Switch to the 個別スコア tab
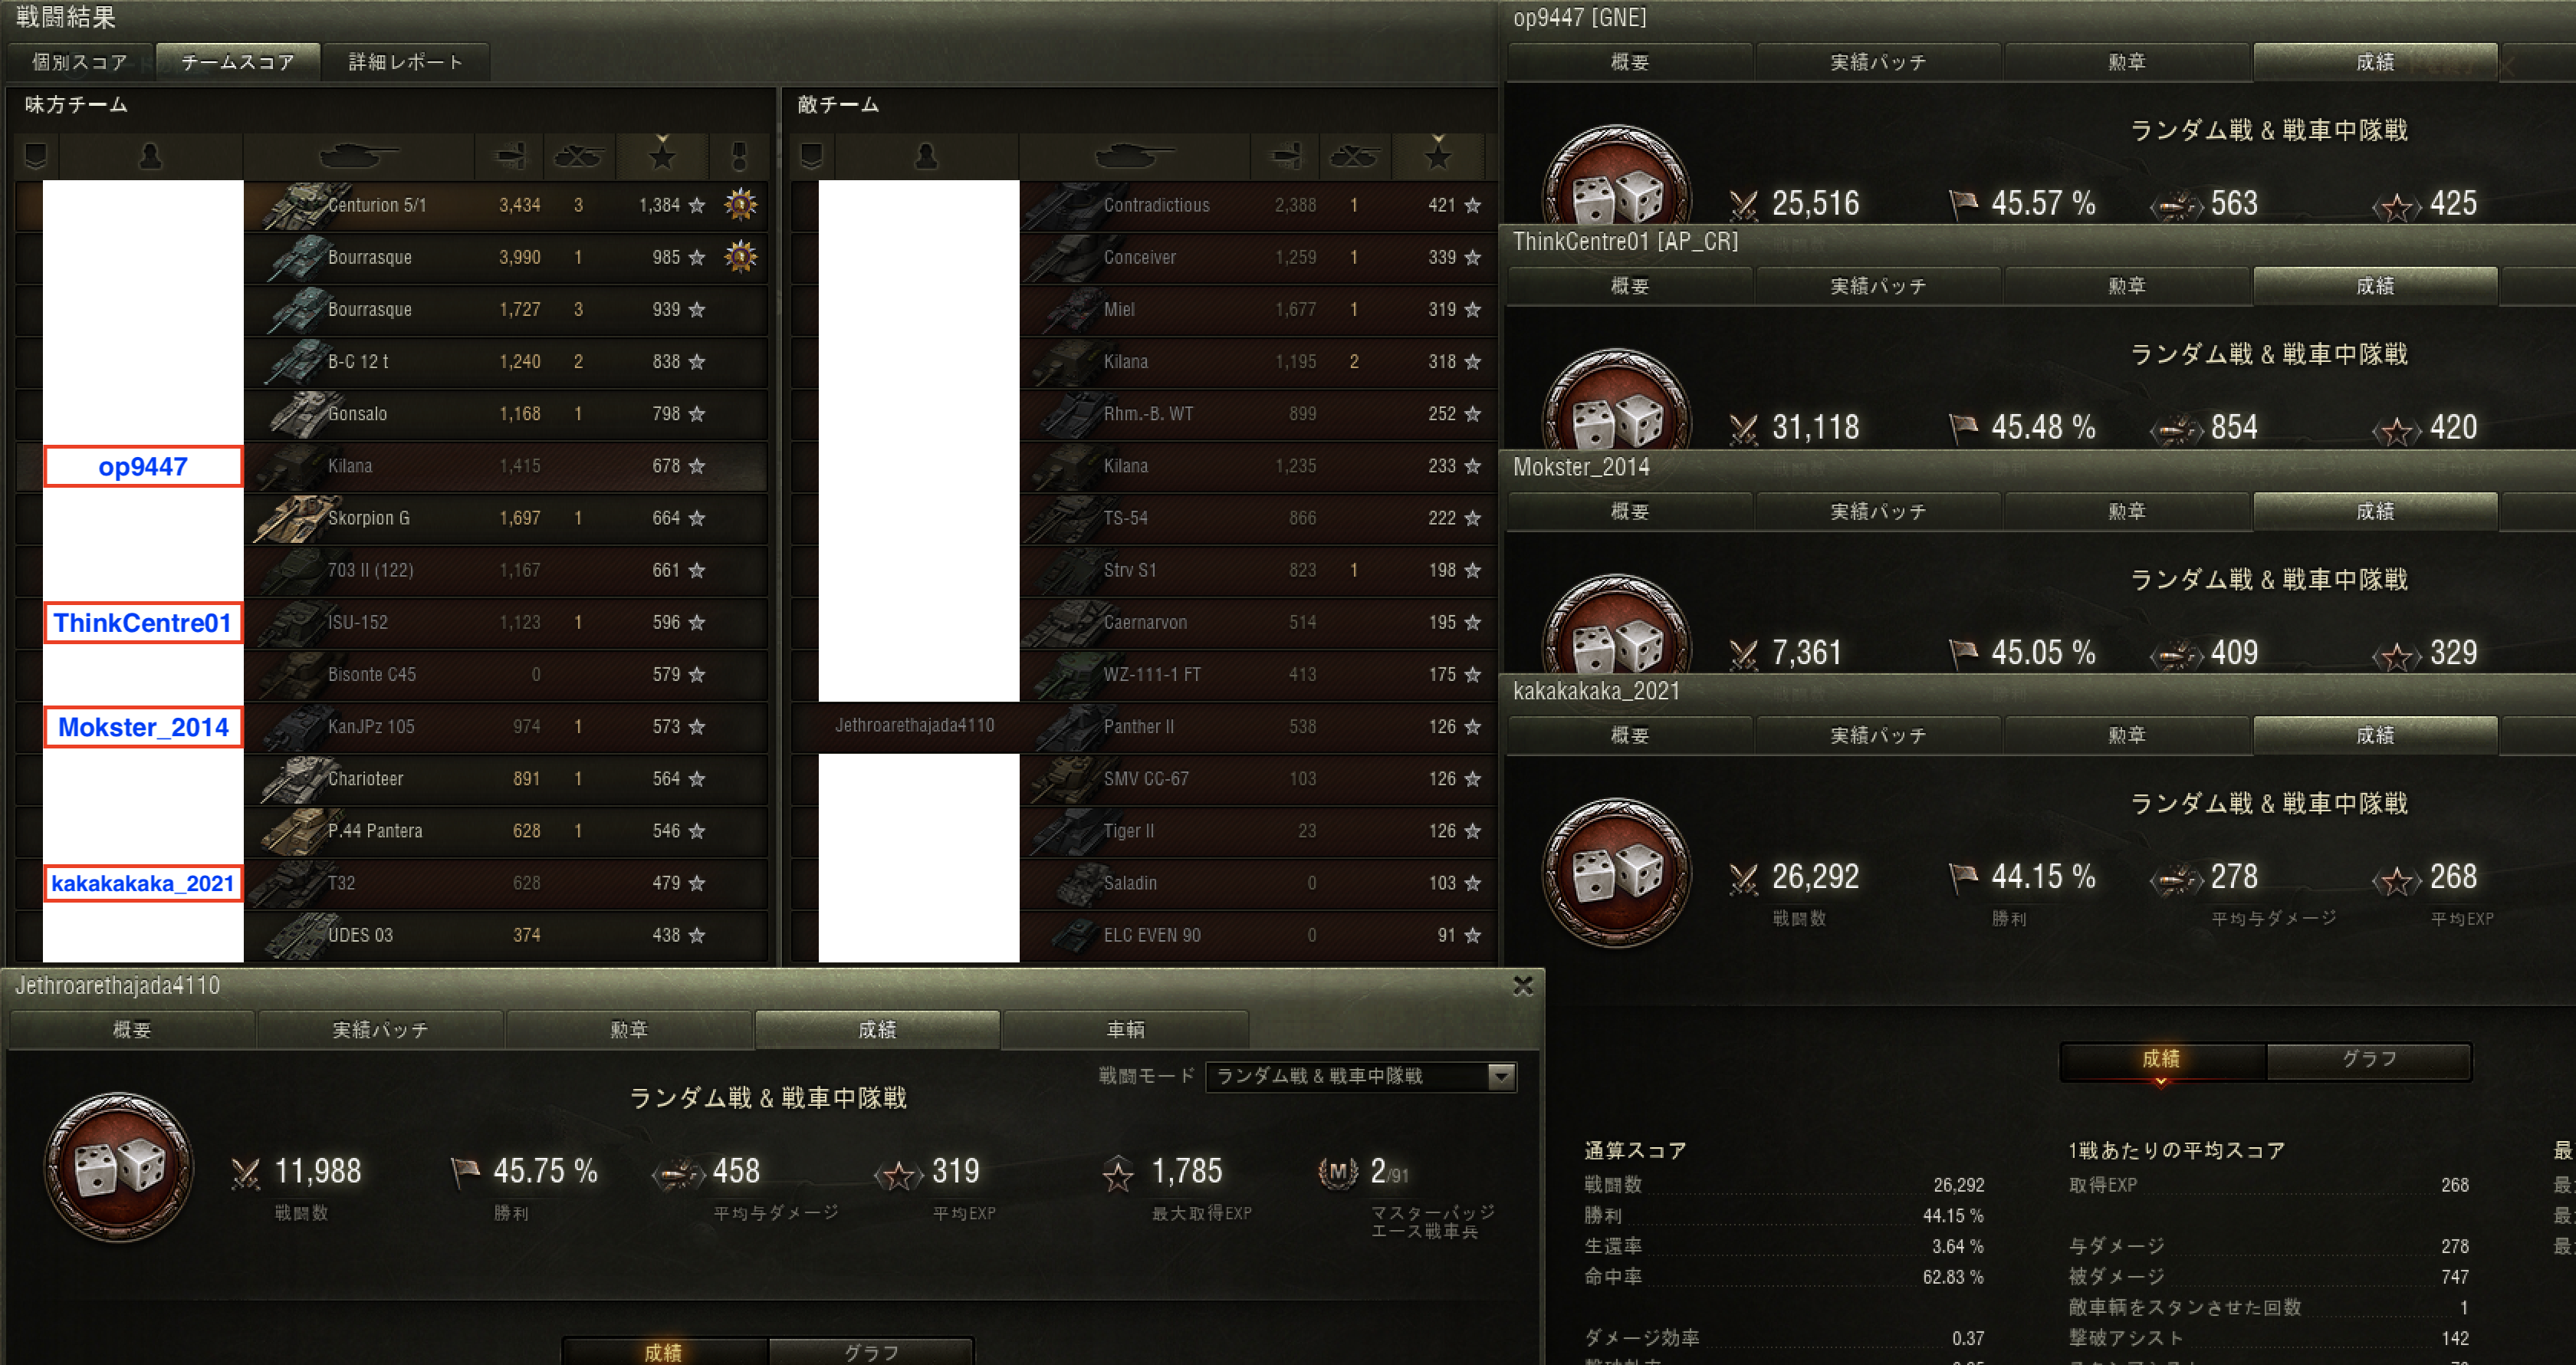The image size is (2576, 1365). coord(79,62)
